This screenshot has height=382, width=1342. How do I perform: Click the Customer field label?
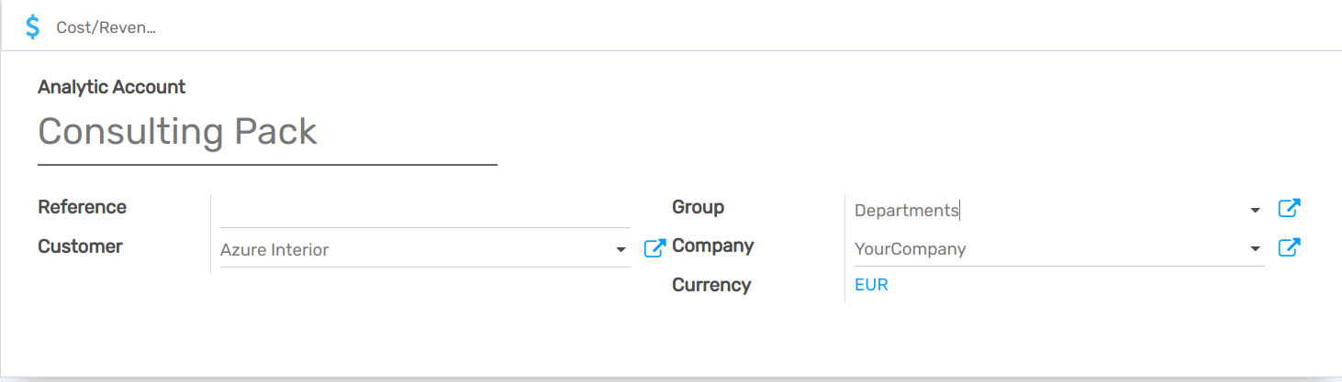80,246
